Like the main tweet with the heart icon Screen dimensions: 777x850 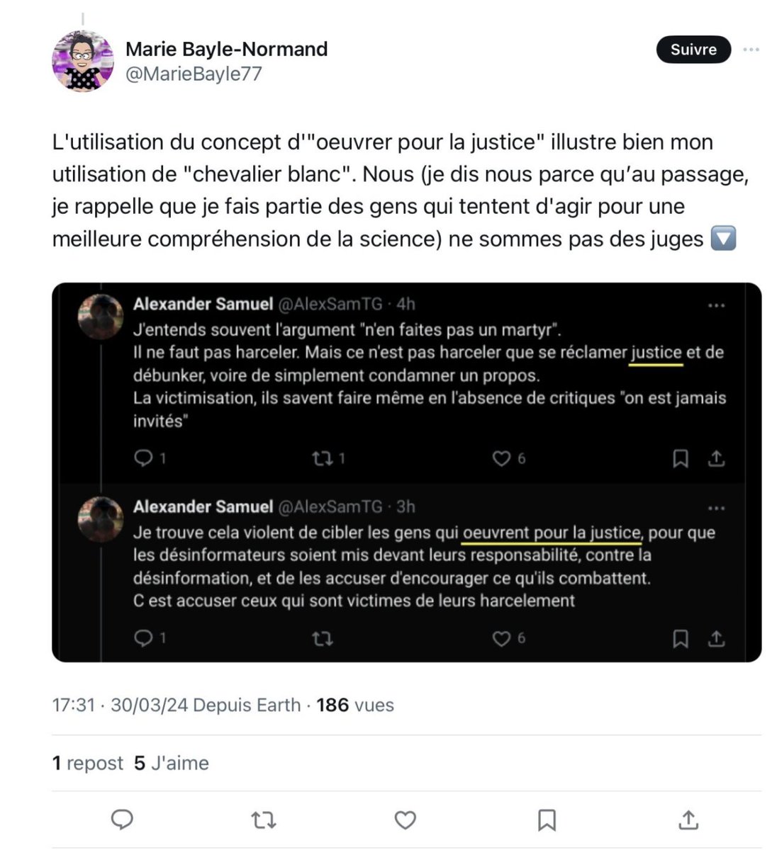coord(405,820)
